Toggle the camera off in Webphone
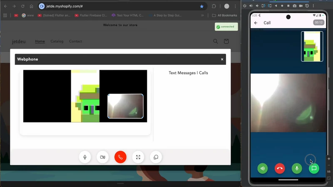The height and width of the screenshot is (187, 333). (x=102, y=157)
